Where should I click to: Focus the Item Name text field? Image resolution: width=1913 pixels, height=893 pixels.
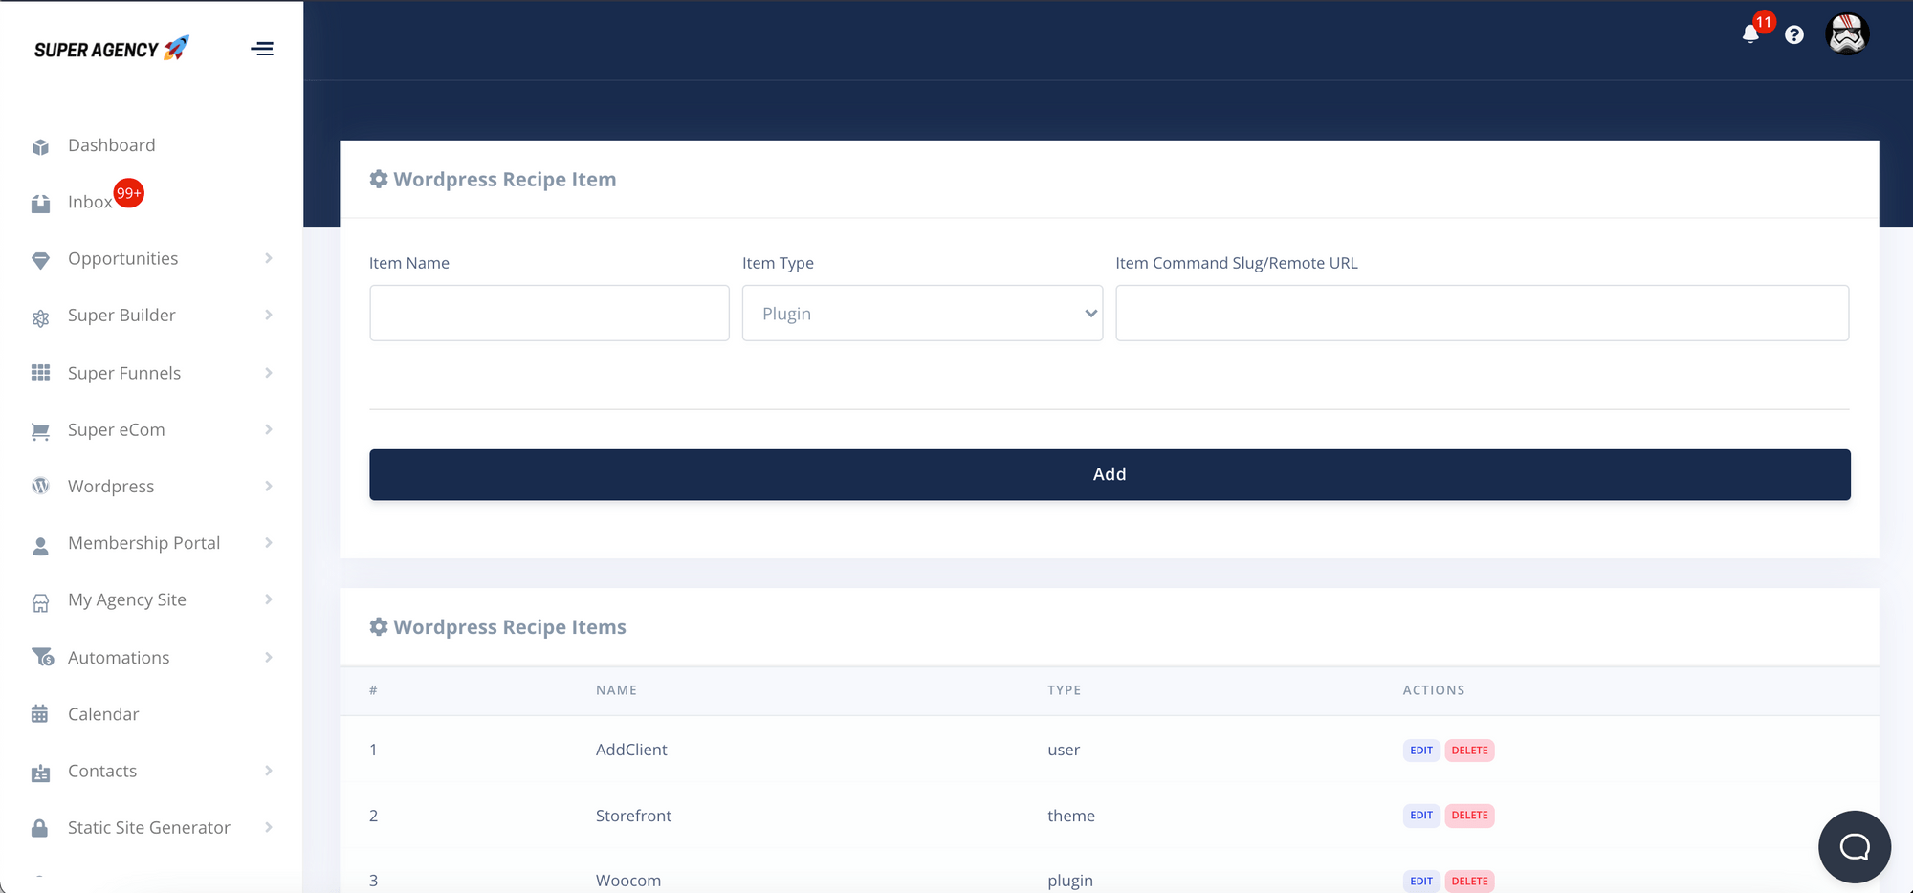click(x=549, y=314)
